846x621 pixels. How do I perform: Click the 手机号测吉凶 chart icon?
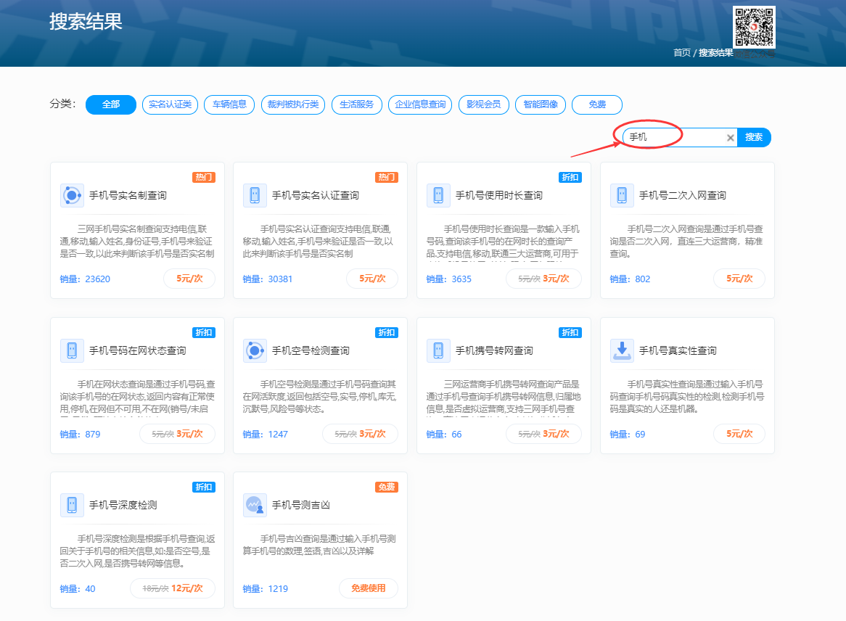pyautogui.click(x=255, y=505)
